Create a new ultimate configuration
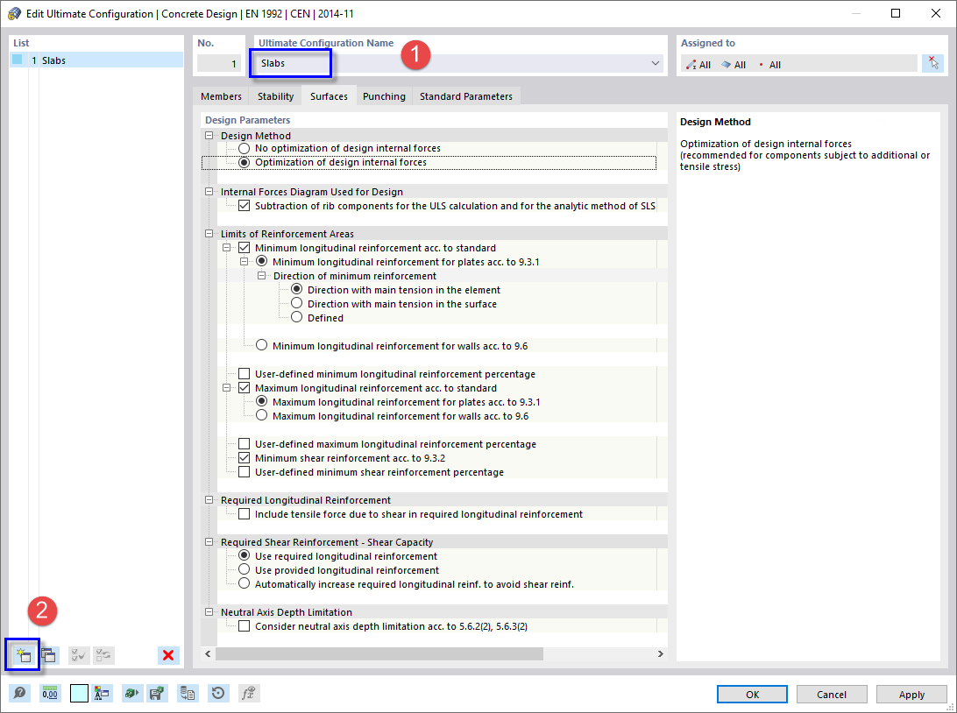The height and width of the screenshot is (713, 957). (22, 654)
